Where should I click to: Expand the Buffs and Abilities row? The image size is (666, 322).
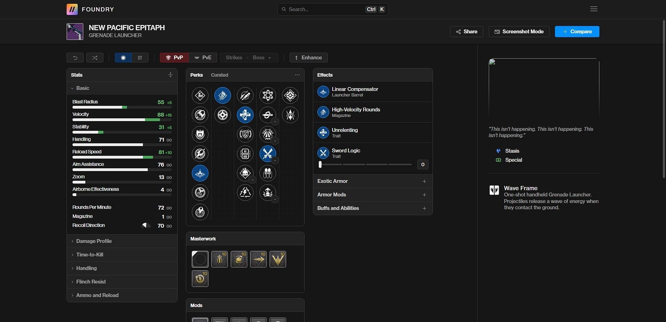coord(373,208)
